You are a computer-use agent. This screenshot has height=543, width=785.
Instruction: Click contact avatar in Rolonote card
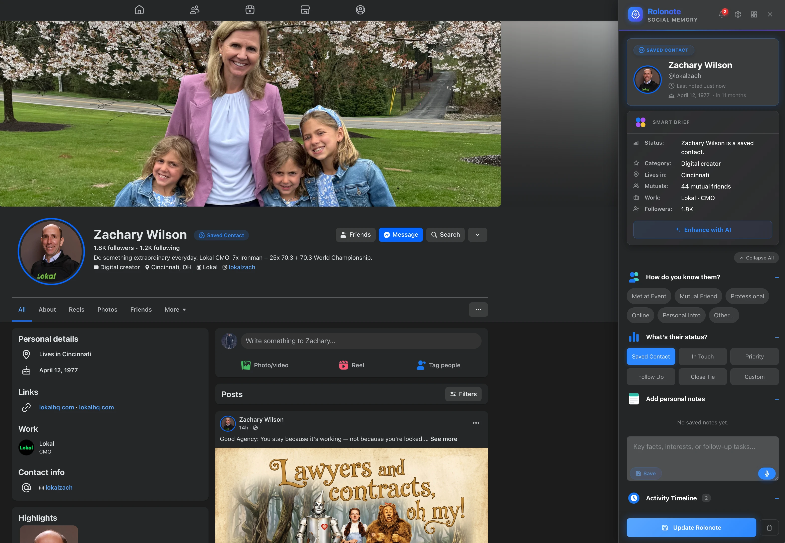click(x=647, y=80)
